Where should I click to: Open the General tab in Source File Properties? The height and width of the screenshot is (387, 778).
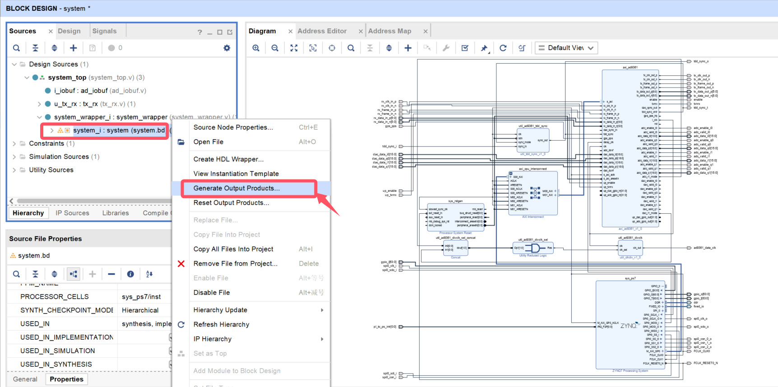point(25,379)
